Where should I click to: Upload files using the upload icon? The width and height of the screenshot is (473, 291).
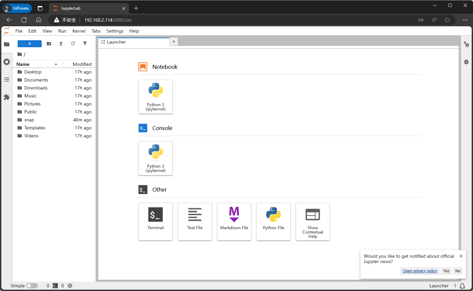tap(61, 44)
